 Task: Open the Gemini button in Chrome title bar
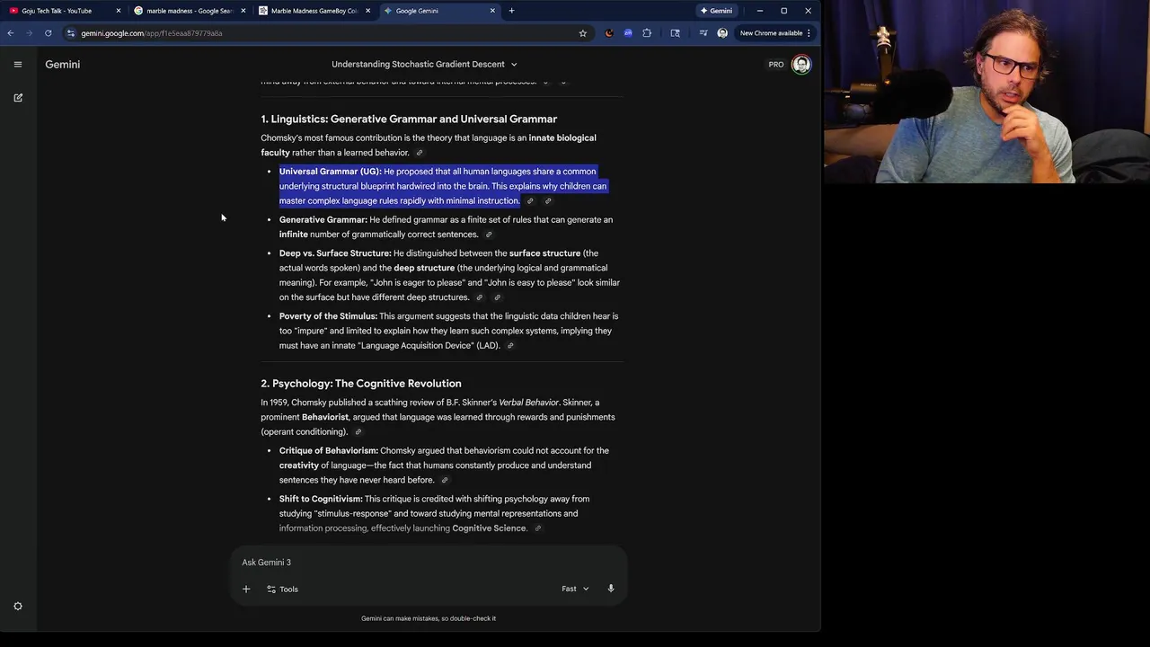(x=716, y=11)
